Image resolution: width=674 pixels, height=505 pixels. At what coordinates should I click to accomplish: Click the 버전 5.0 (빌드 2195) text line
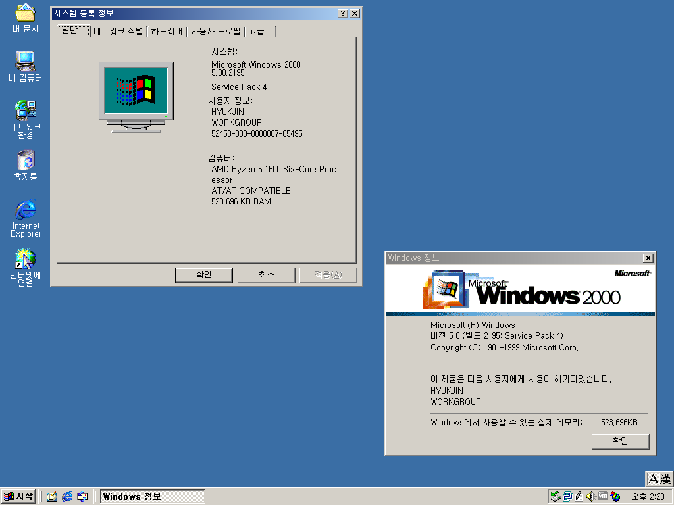(497, 336)
